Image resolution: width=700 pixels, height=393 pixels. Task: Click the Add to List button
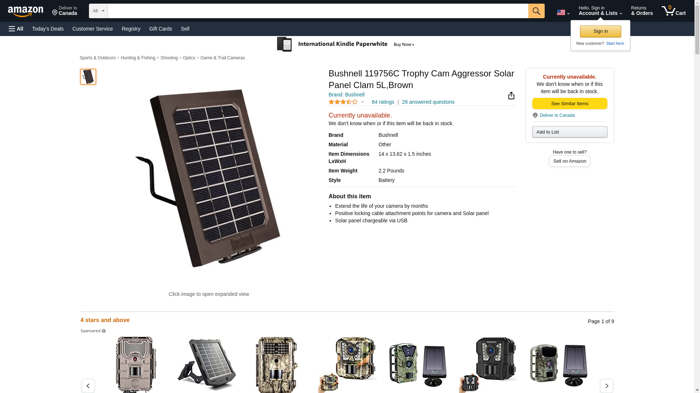pos(569,132)
